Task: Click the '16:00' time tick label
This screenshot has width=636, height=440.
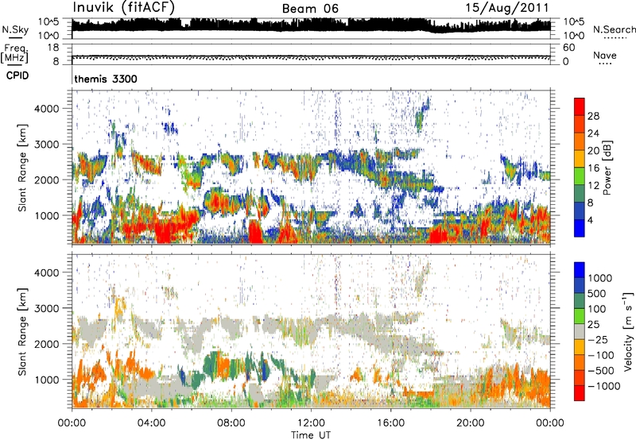Action: click(390, 423)
